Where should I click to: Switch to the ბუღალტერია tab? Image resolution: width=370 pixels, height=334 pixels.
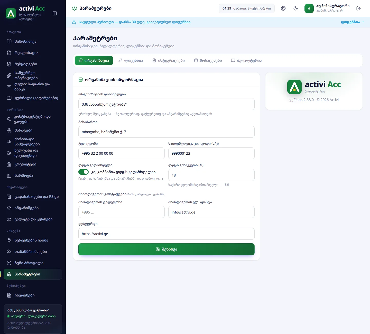[x=246, y=60]
